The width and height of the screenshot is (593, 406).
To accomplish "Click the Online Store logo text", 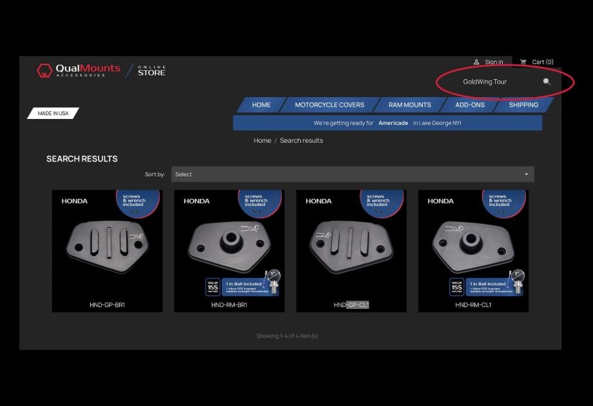I will pos(151,70).
